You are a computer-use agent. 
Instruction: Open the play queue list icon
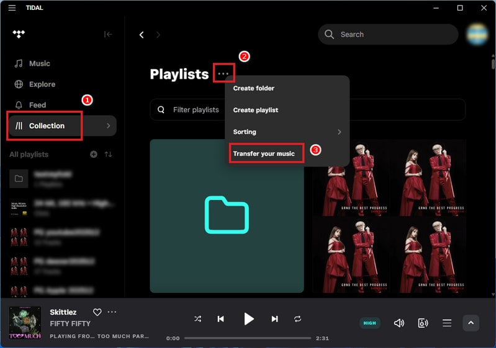click(447, 323)
